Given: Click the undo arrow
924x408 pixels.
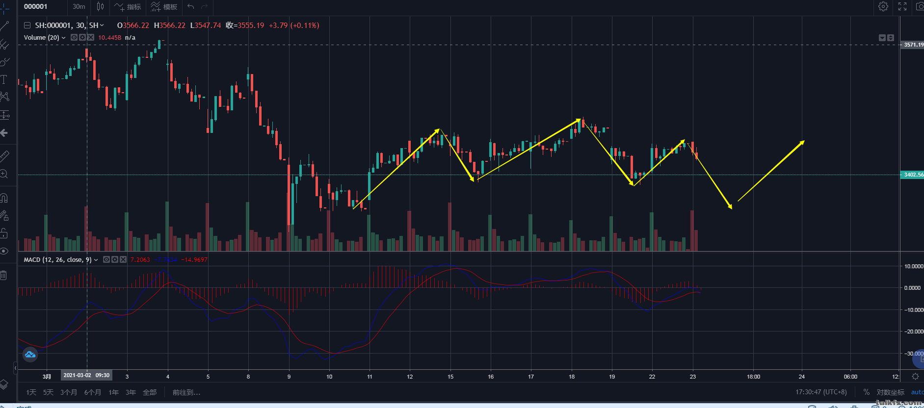Looking at the screenshot, I should (x=191, y=6).
